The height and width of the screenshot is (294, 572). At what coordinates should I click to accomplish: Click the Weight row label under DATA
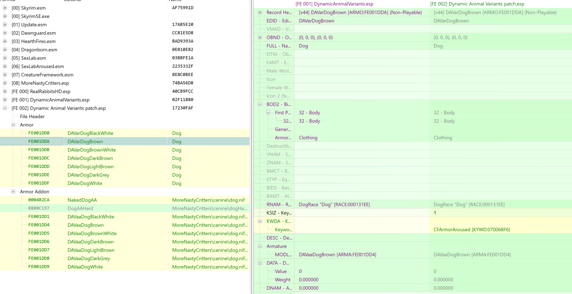[x=282, y=280]
